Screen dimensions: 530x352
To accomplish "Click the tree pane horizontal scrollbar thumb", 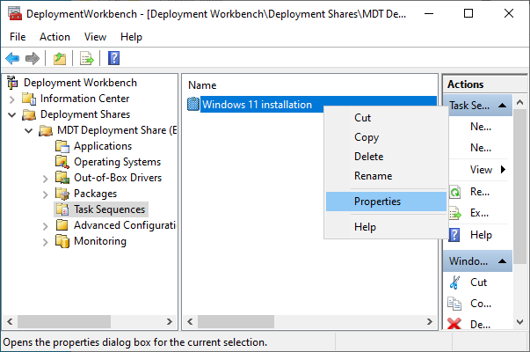I will coord(64,321).
